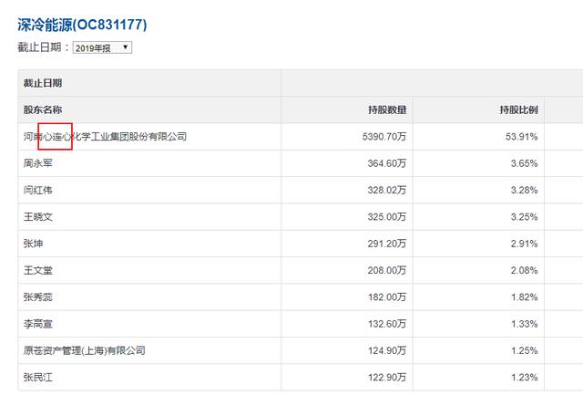The width and height of the screenshot is (583, 406).
Task: Open the 2019年报 date dropdown
Action: [102, 47]
